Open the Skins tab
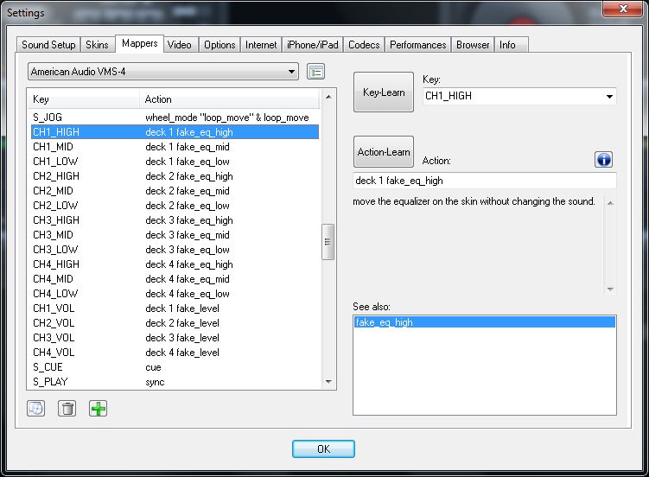This screenshot has height=477, width=649. (x=98, y=45)
